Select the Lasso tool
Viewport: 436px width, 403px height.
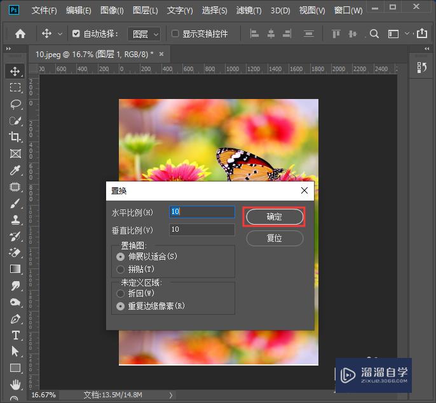(x=15, y=104)
